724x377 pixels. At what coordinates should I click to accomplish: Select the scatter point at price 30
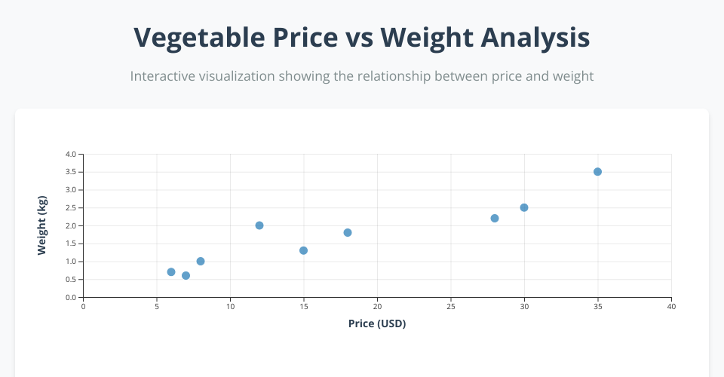point(524,207)
